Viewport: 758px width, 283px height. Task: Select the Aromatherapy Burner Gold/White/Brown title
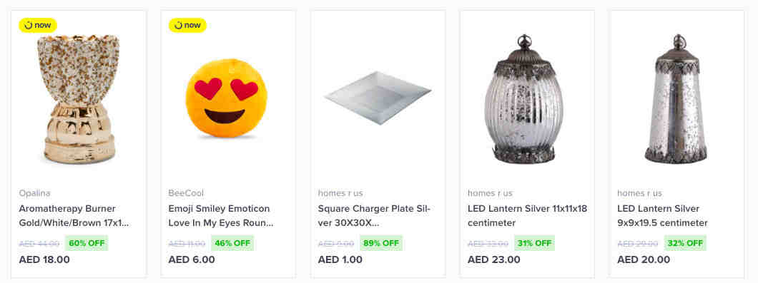point(74,216)
